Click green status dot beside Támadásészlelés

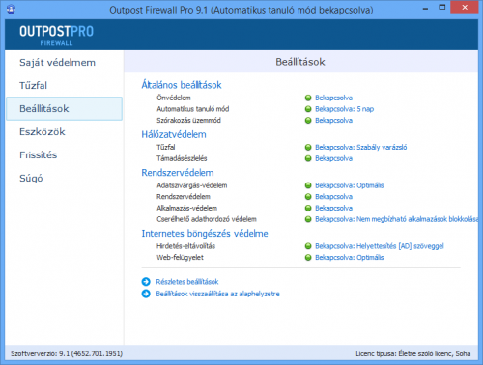(x=308, y=158)
